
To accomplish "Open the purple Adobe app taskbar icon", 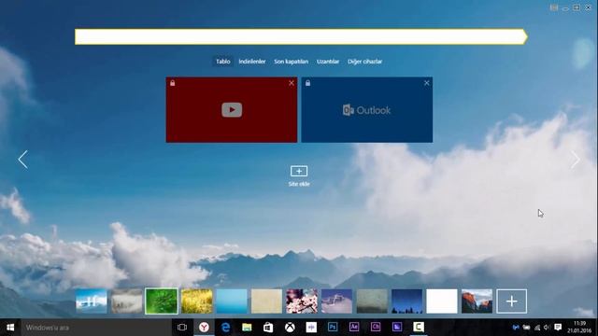I will 397,328.
